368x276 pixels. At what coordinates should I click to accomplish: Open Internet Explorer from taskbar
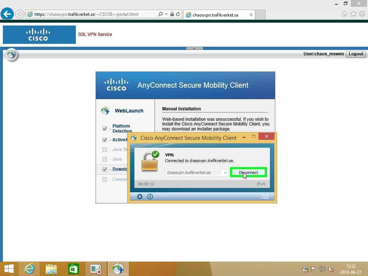tap(29, 269)
